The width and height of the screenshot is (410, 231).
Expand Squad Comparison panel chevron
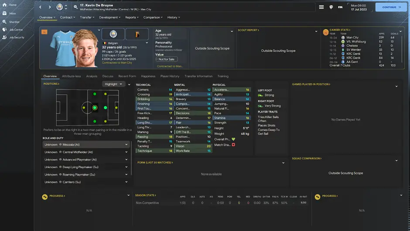click(396, 160)
